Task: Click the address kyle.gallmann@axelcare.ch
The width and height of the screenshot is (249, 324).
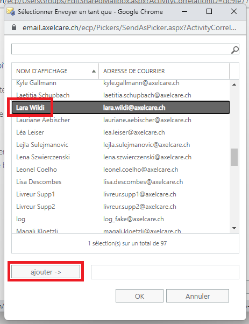Action: tap(141, 83)
